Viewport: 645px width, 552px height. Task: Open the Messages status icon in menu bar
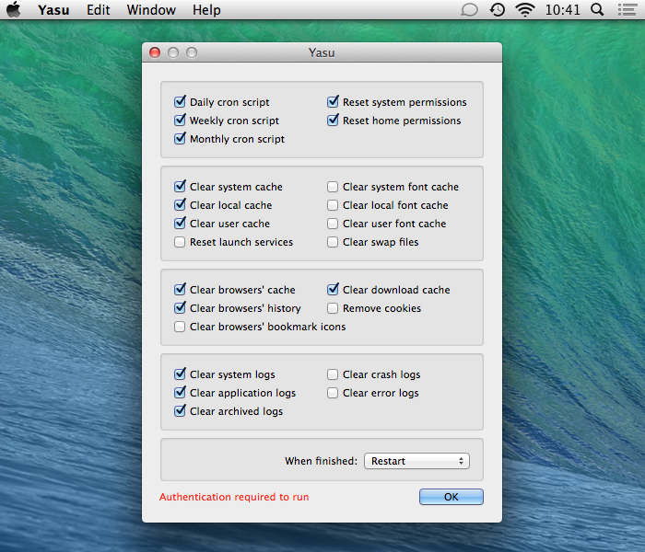click(469, 9)
